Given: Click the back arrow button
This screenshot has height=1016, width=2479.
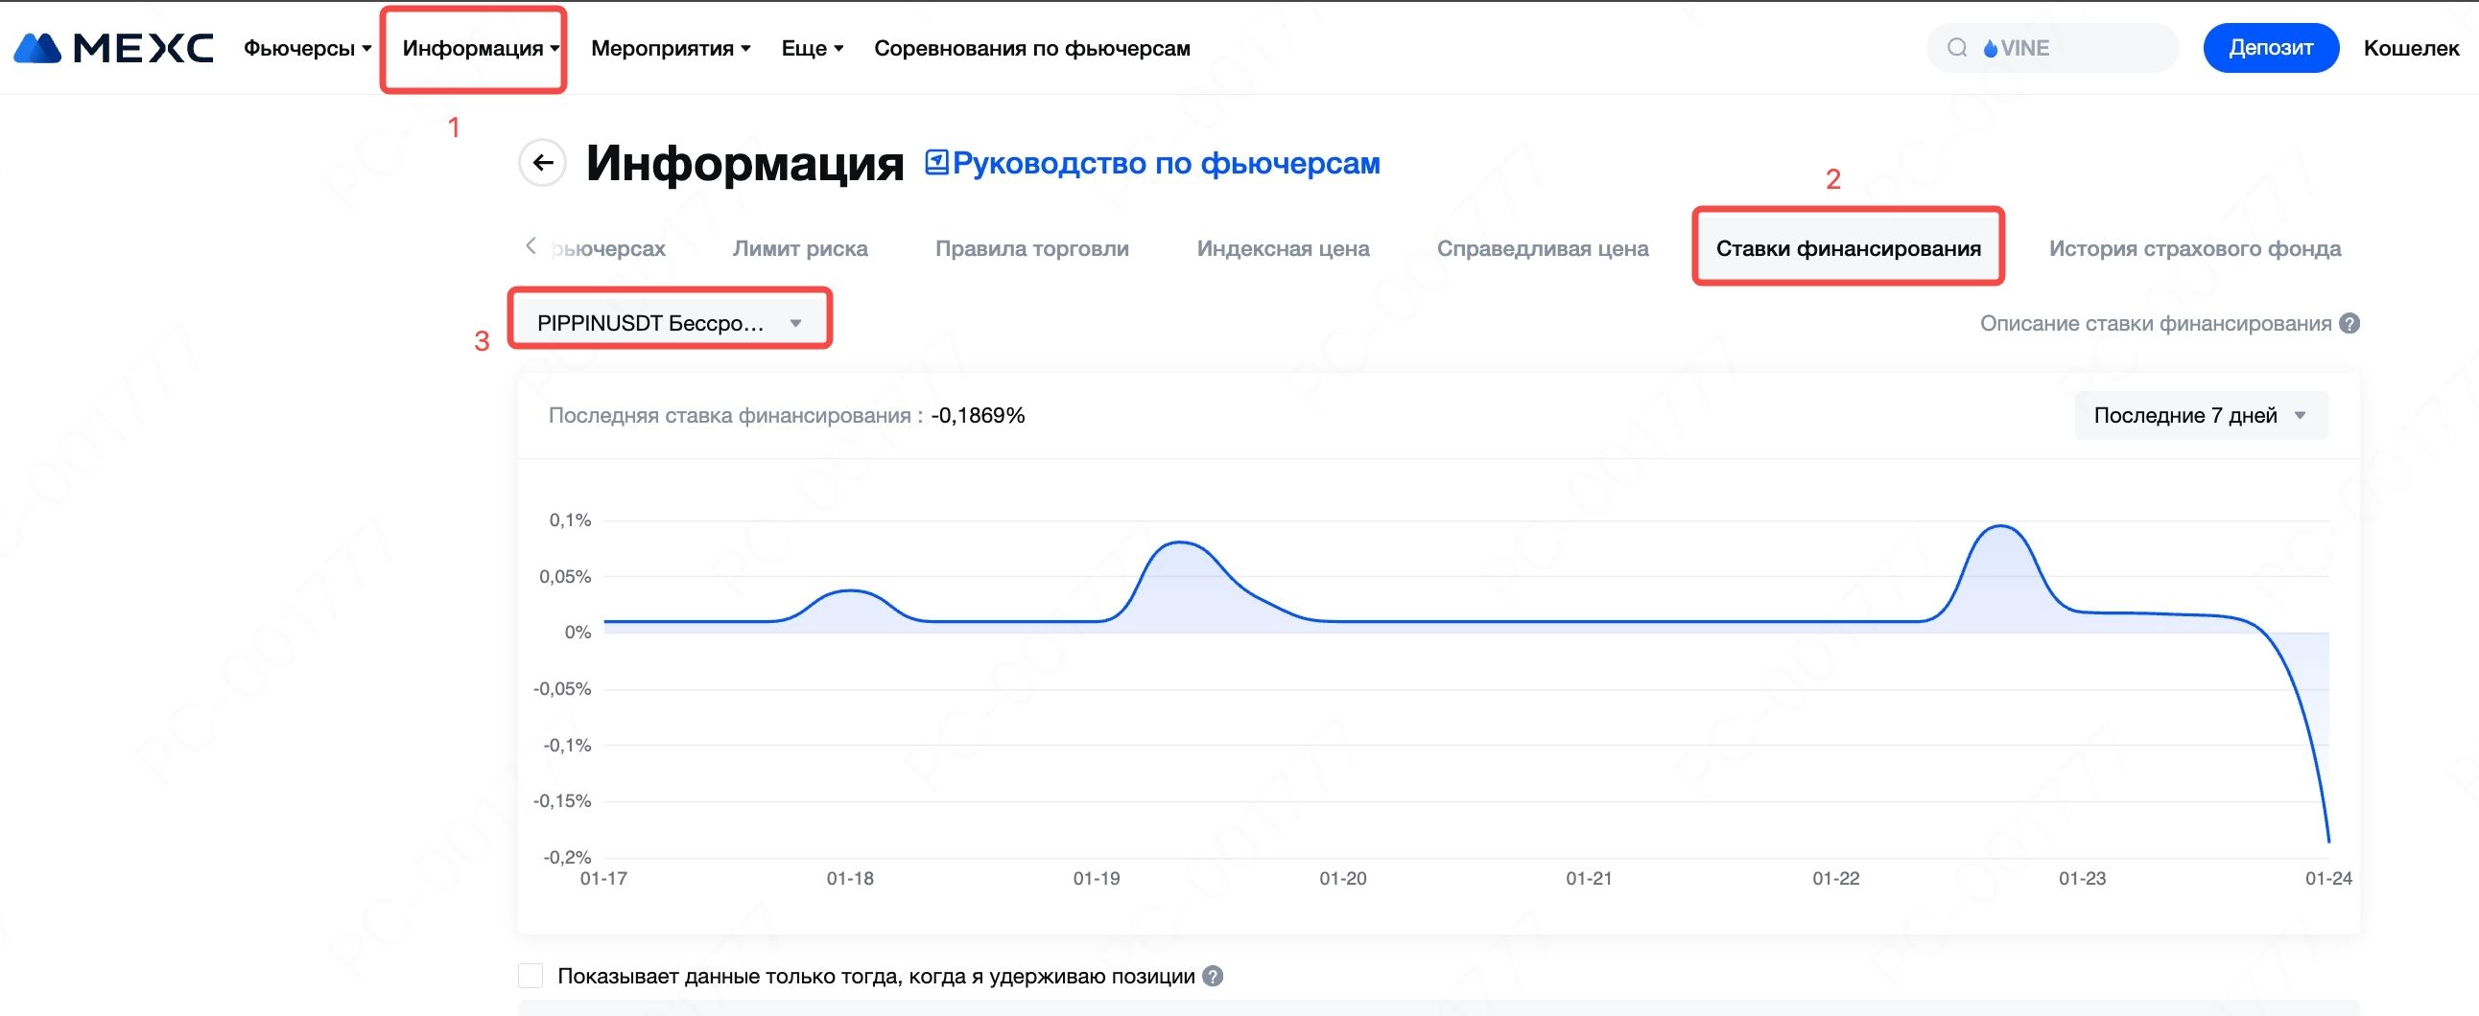Looking at the screenshot, I should click(543, 162).
